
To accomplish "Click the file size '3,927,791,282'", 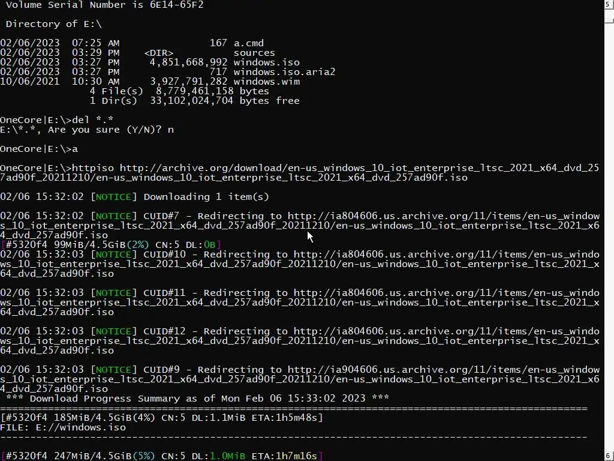I will coord(188,82).
